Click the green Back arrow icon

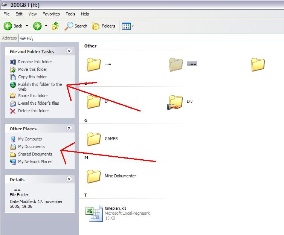click(8, 26)
